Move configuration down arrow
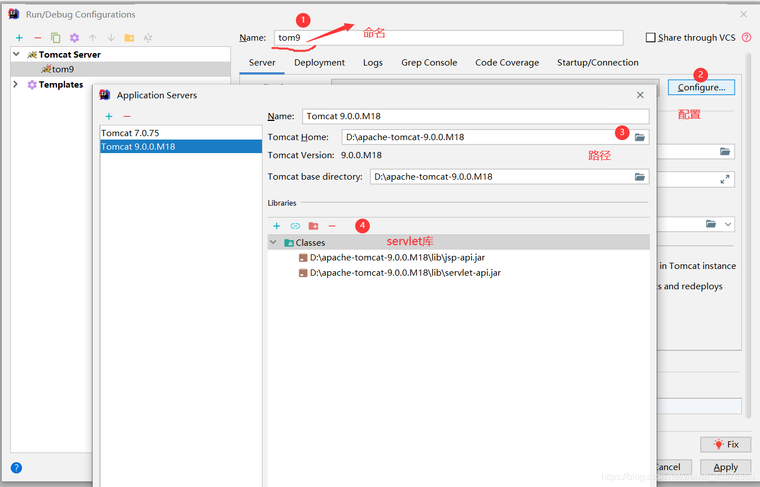 coord(111,38)
